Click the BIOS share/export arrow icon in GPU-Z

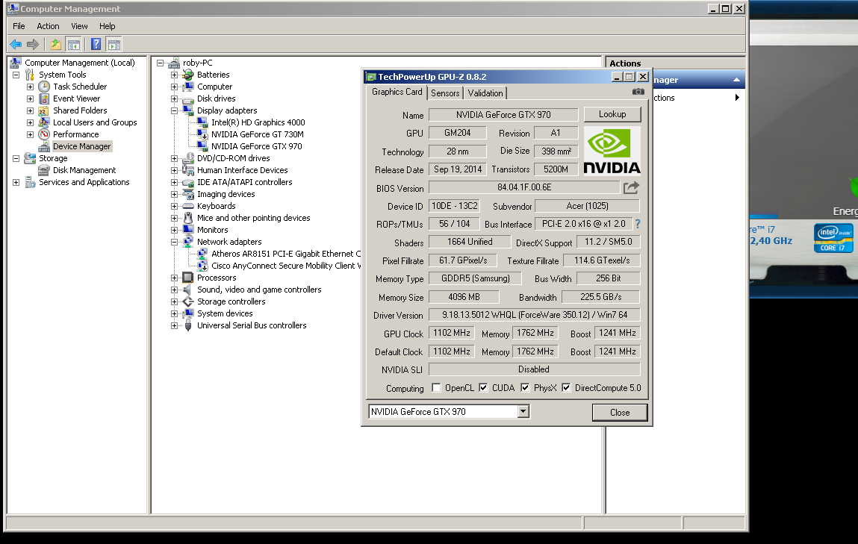tap(631, 187)
